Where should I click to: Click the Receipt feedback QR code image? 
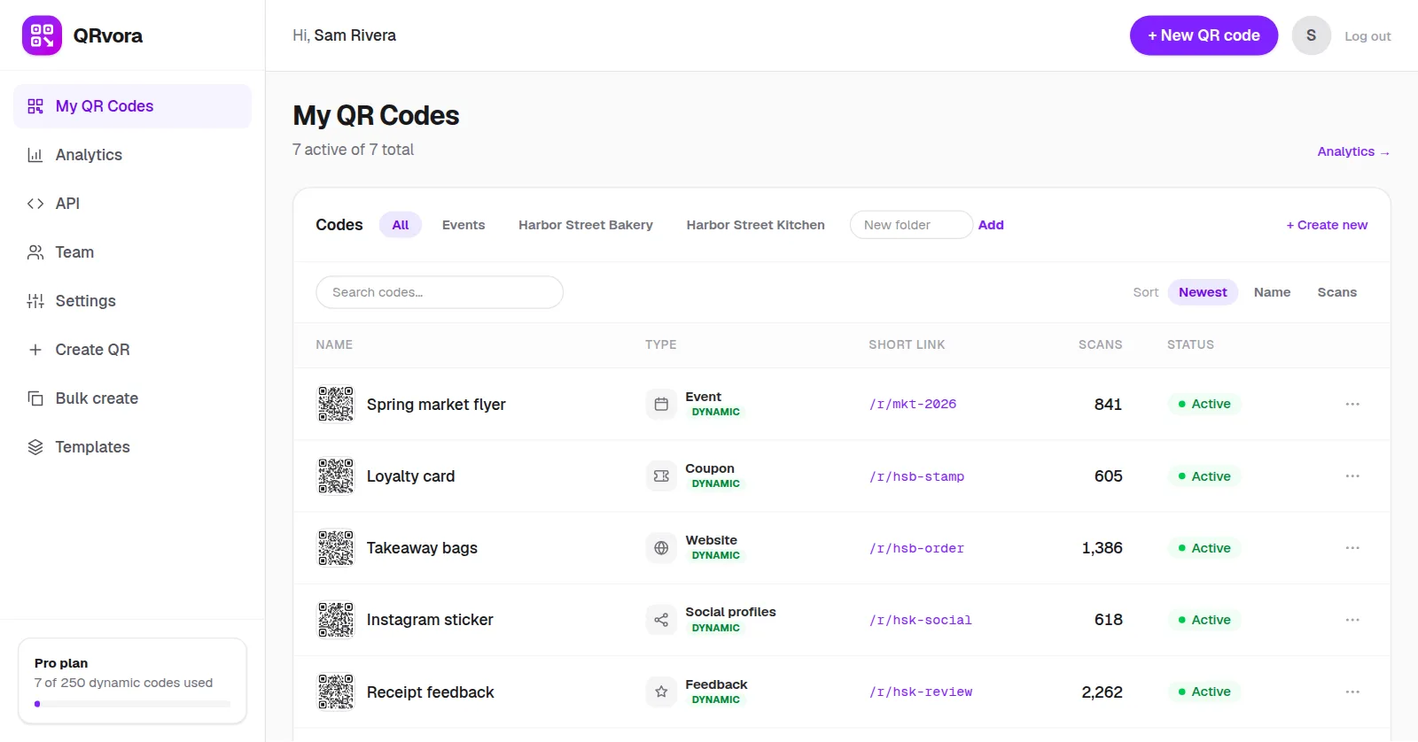click(x=336, y=692)
